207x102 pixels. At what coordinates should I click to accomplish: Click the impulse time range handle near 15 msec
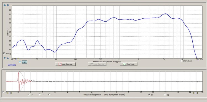[195, 93]
